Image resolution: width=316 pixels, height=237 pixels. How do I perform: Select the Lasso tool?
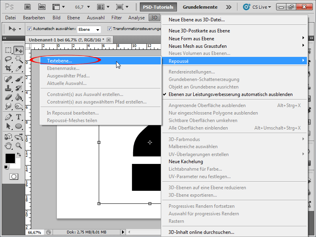click(8, 59)
